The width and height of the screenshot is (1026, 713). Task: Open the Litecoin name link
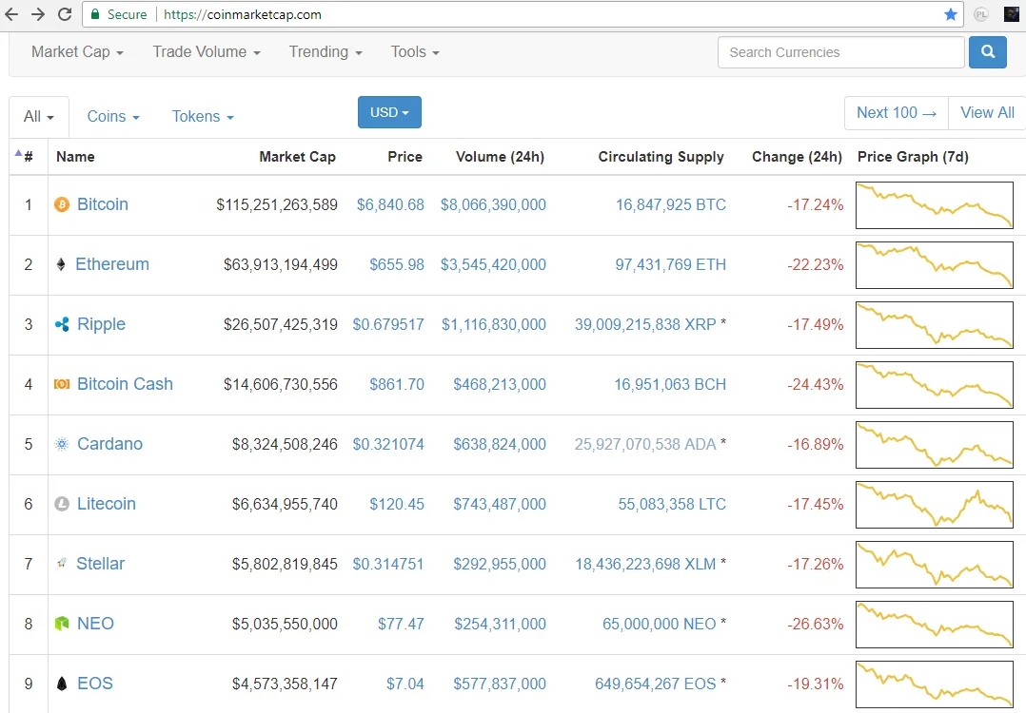coord(106,504)
